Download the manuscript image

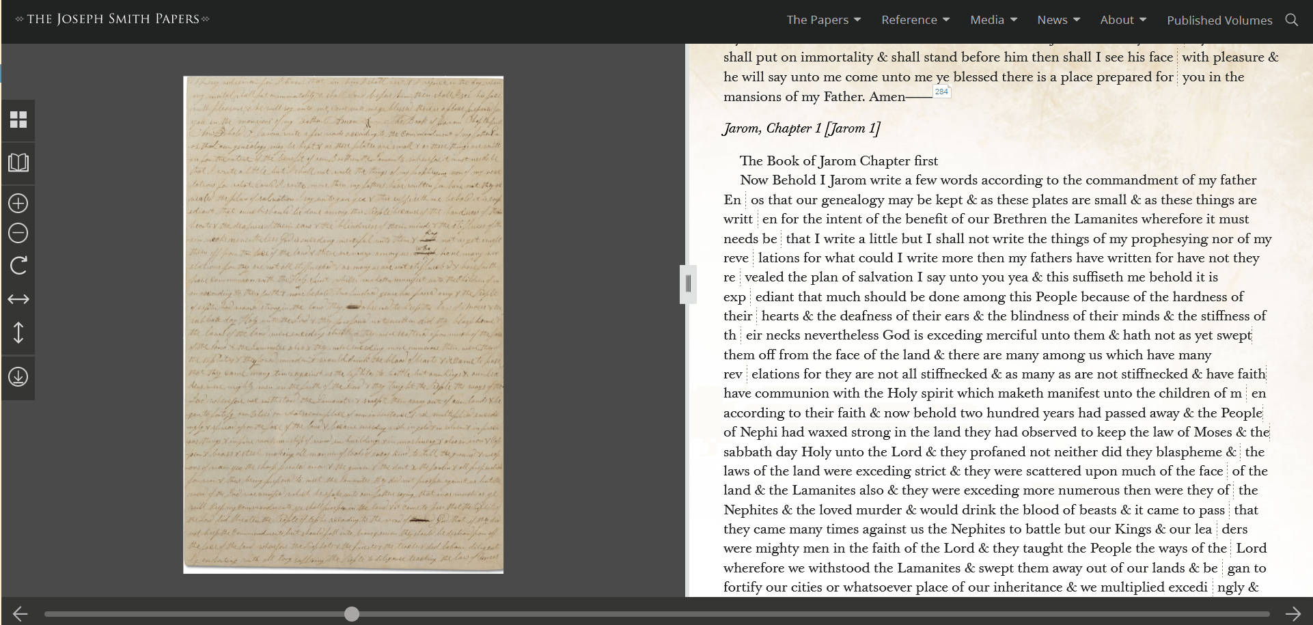coord(18,378)
